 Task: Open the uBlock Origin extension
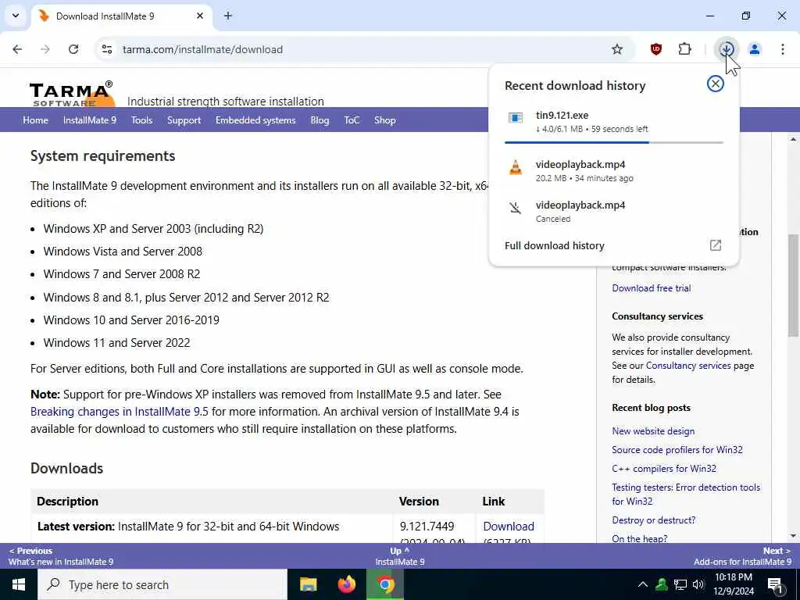(656, 49)
